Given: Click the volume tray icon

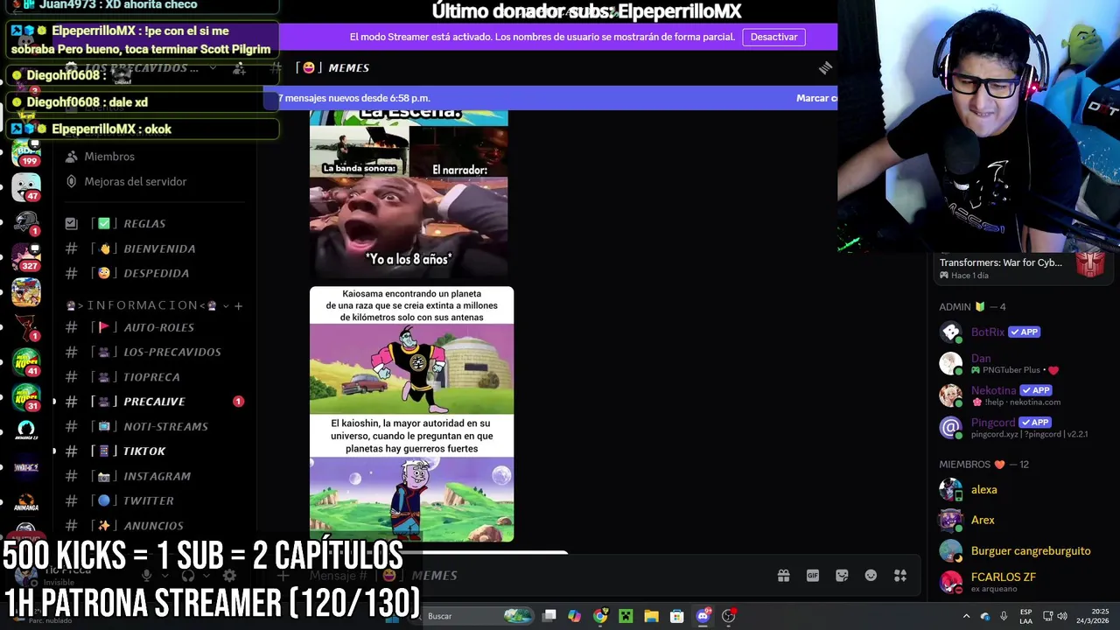Looking at the screenshot, I should (1062, 616).
